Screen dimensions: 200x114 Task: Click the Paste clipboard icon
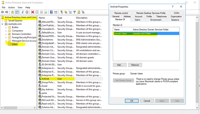click(x=27, y=12)
